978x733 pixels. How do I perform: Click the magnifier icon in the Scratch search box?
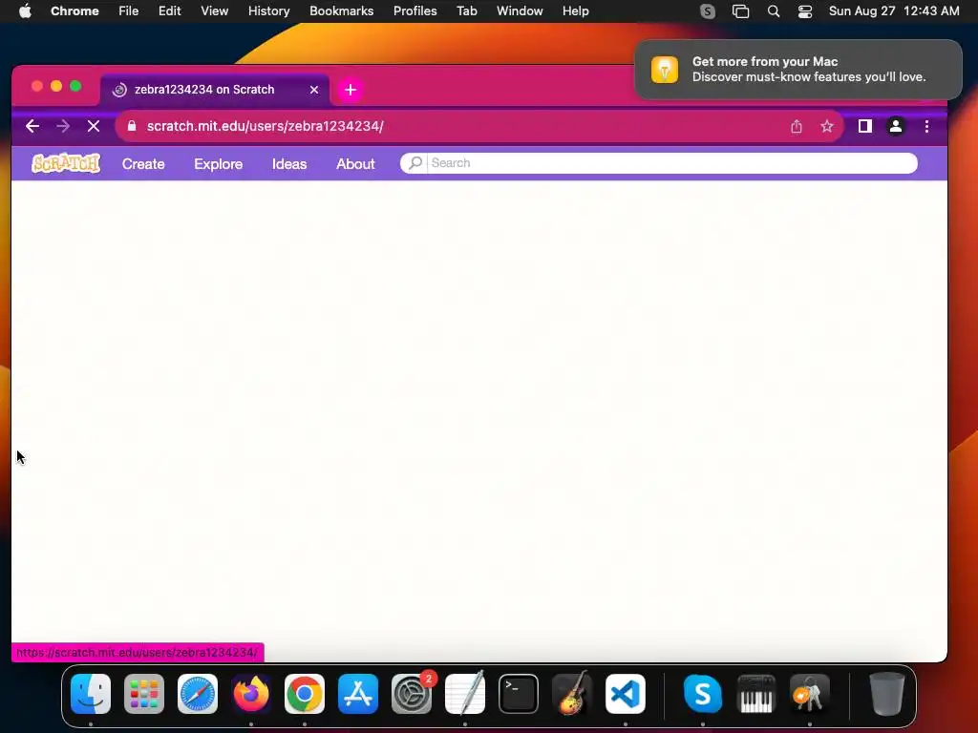(x=415, y=162)
